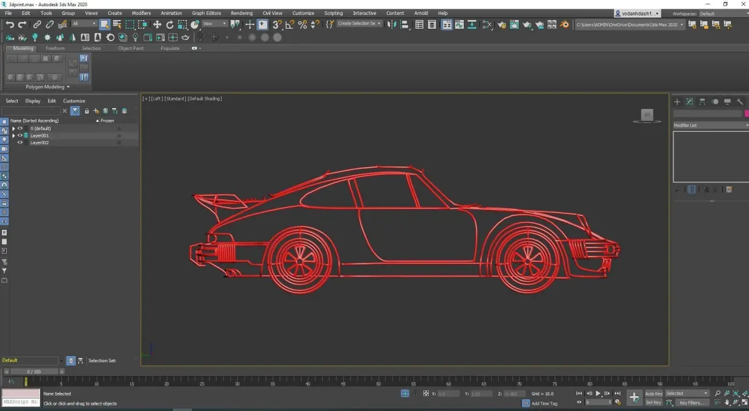Select the Rotate tool
The height and width of the screenshot is (411, 749).
[170, 24]
